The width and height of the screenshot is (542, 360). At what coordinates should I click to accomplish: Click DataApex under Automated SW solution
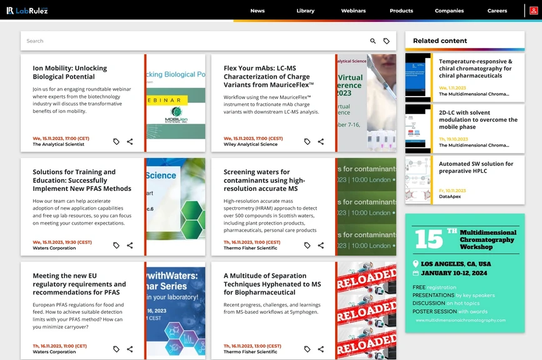[x=449, y=197]
